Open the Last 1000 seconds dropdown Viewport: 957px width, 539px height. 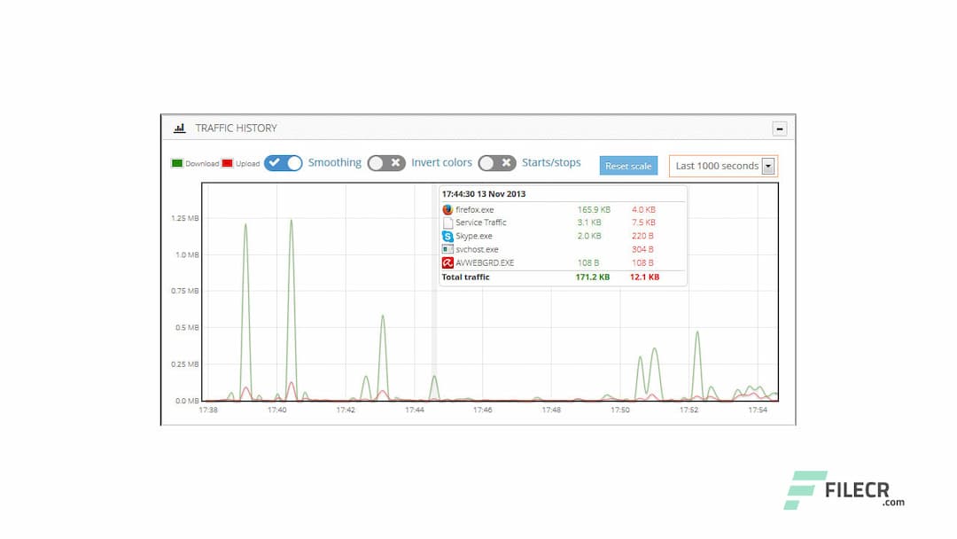718,166
